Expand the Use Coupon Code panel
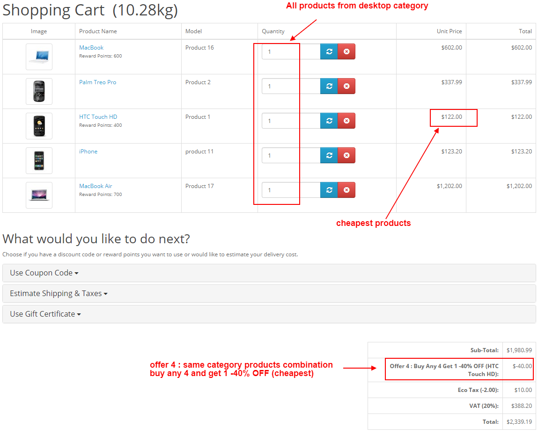The height and width of the screenshot is (435, 538). (x=269, y=273)
